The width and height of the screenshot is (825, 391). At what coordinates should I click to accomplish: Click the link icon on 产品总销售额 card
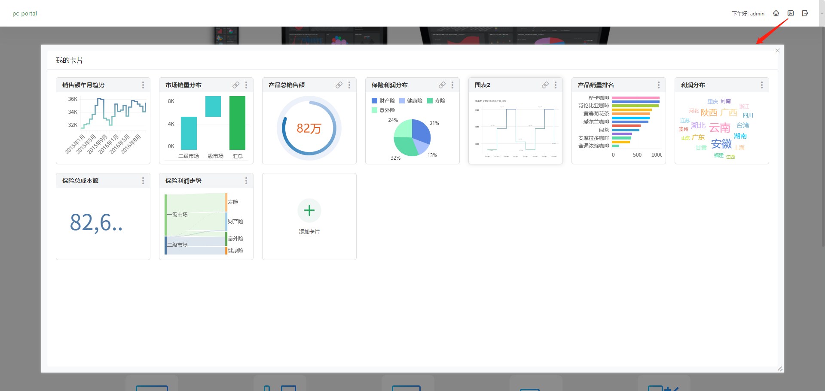pos(339,85)
